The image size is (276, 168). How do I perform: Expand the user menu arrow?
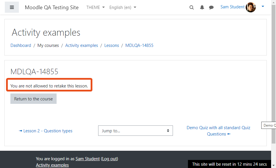tap(263, 7)
